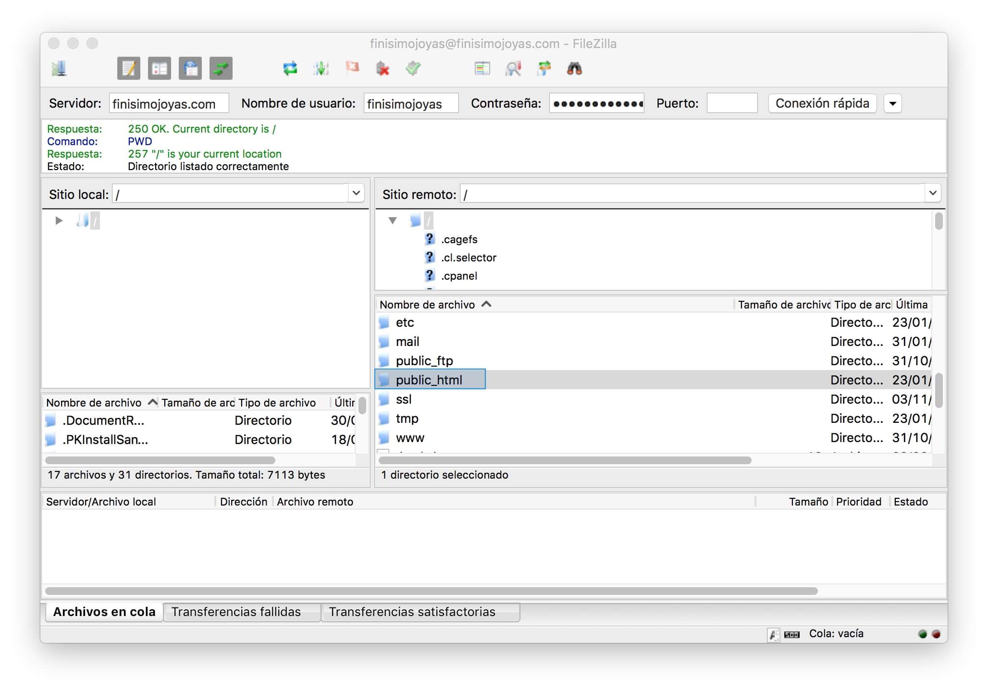Switch to Transferencias satisfactorias tab
988x691 pixels.
coord(412,612)
